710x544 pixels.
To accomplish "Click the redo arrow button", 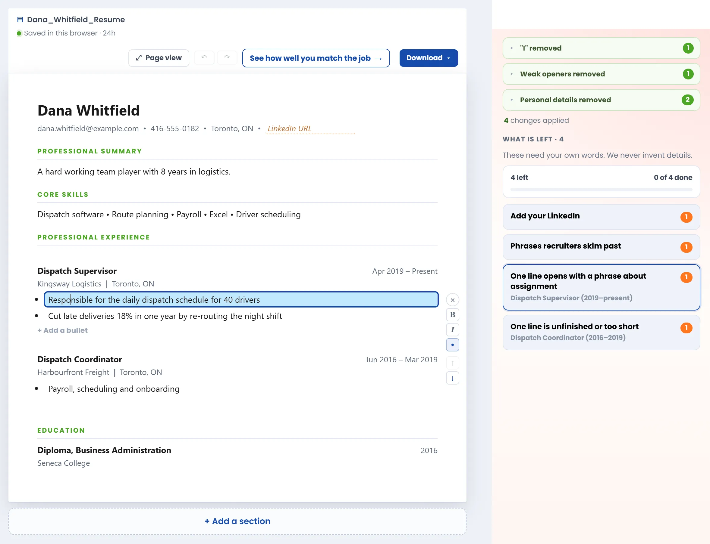I will [x=227, y=58].
